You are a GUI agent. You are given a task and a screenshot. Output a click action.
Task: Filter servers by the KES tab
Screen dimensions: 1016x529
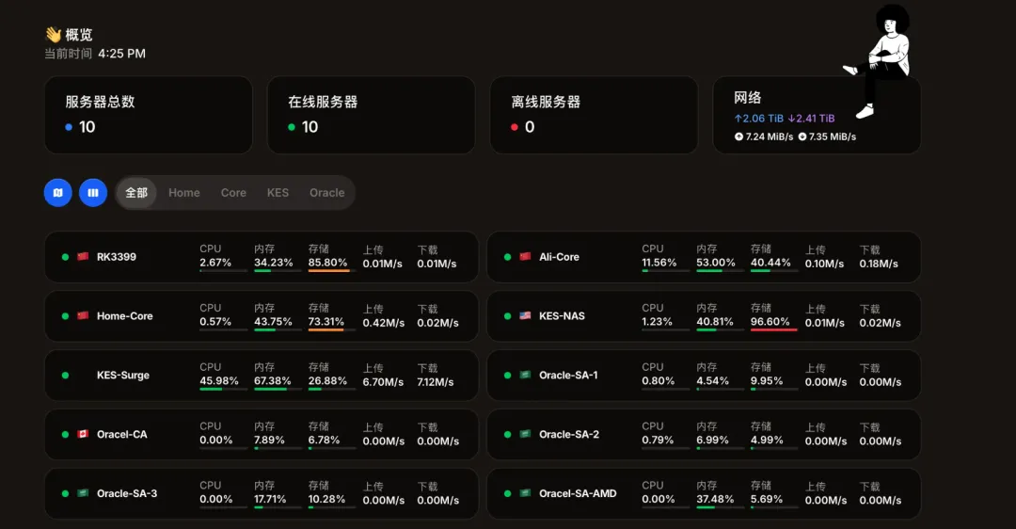278,193
